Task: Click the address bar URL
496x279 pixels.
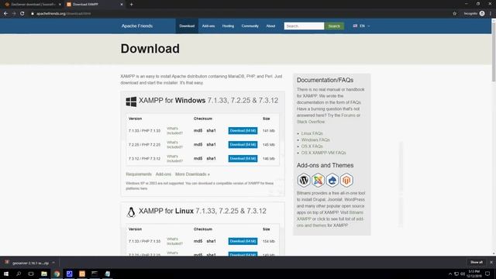Action: point(64,14)
